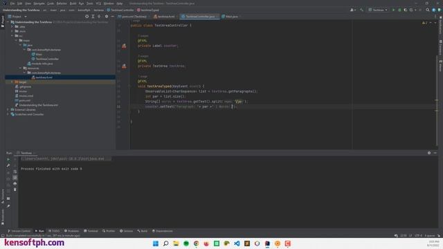Click TextAreaController in the breadcrumb bar
Image resolution: width=443 pixels, height=249 pixels.
[120, 10]
